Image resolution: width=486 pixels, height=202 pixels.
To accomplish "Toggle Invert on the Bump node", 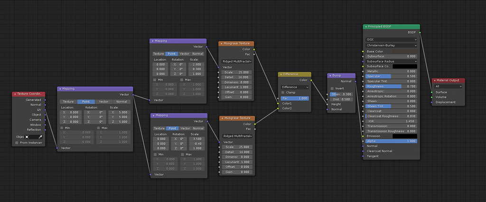I will coord(332,88).
